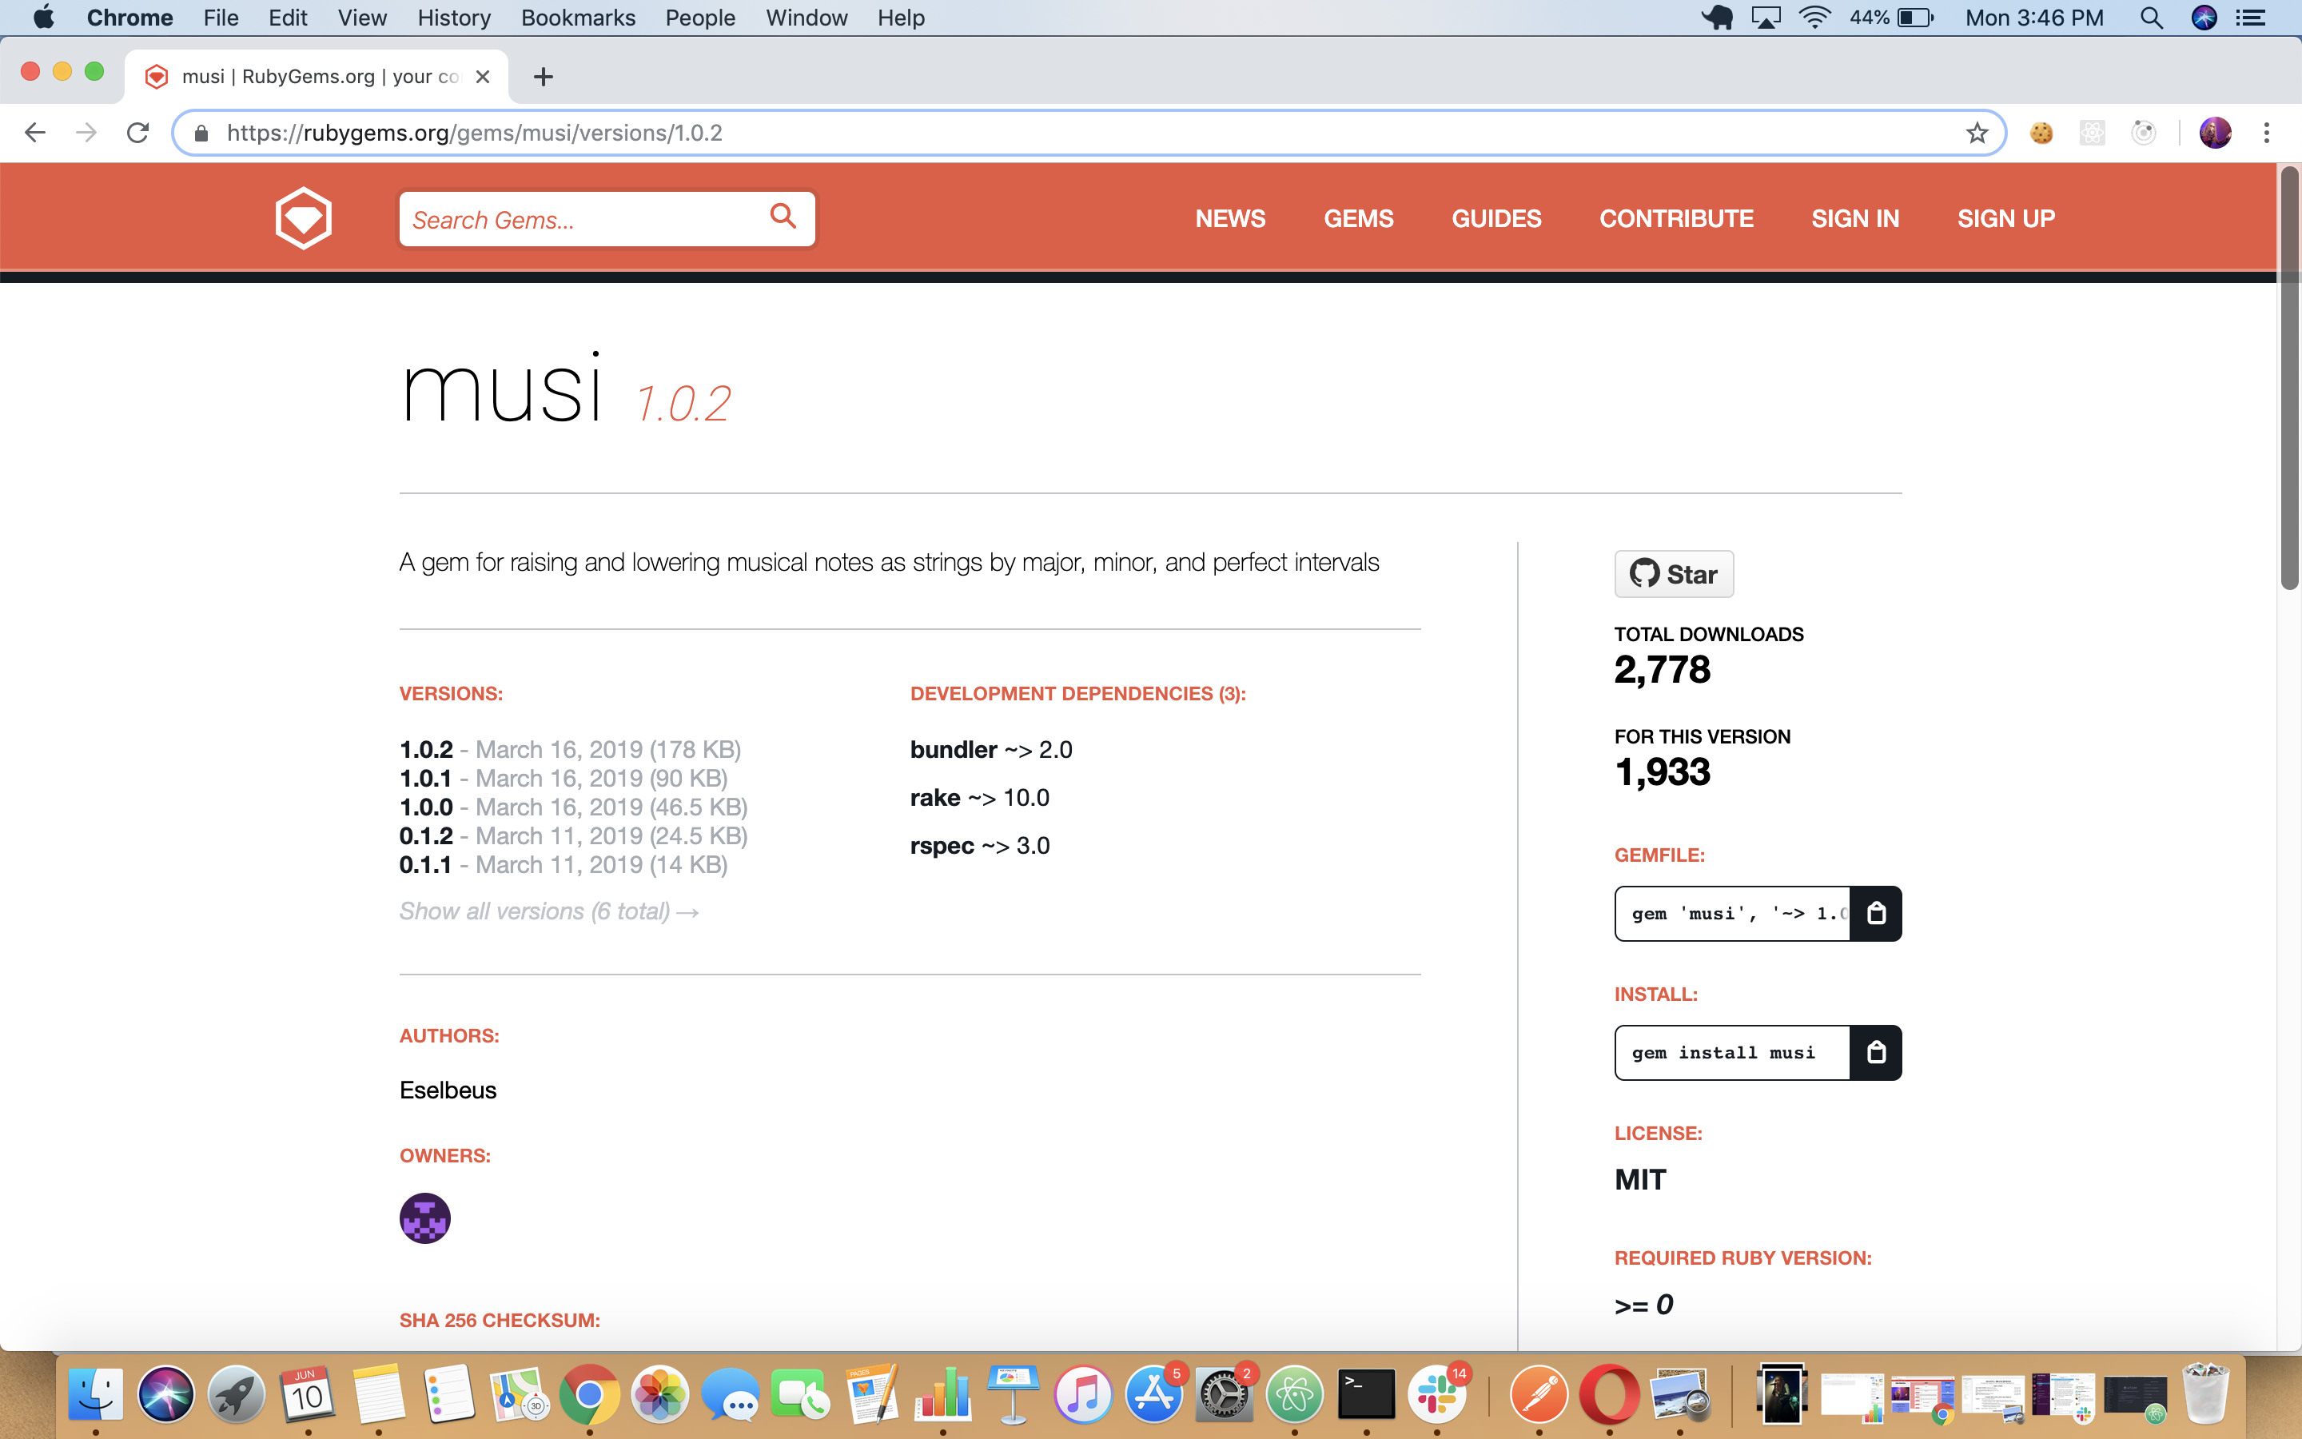Open Messages in the dock
Screen dimensions: 2302x1439
pyautogui.click(x=731, y=1395)
